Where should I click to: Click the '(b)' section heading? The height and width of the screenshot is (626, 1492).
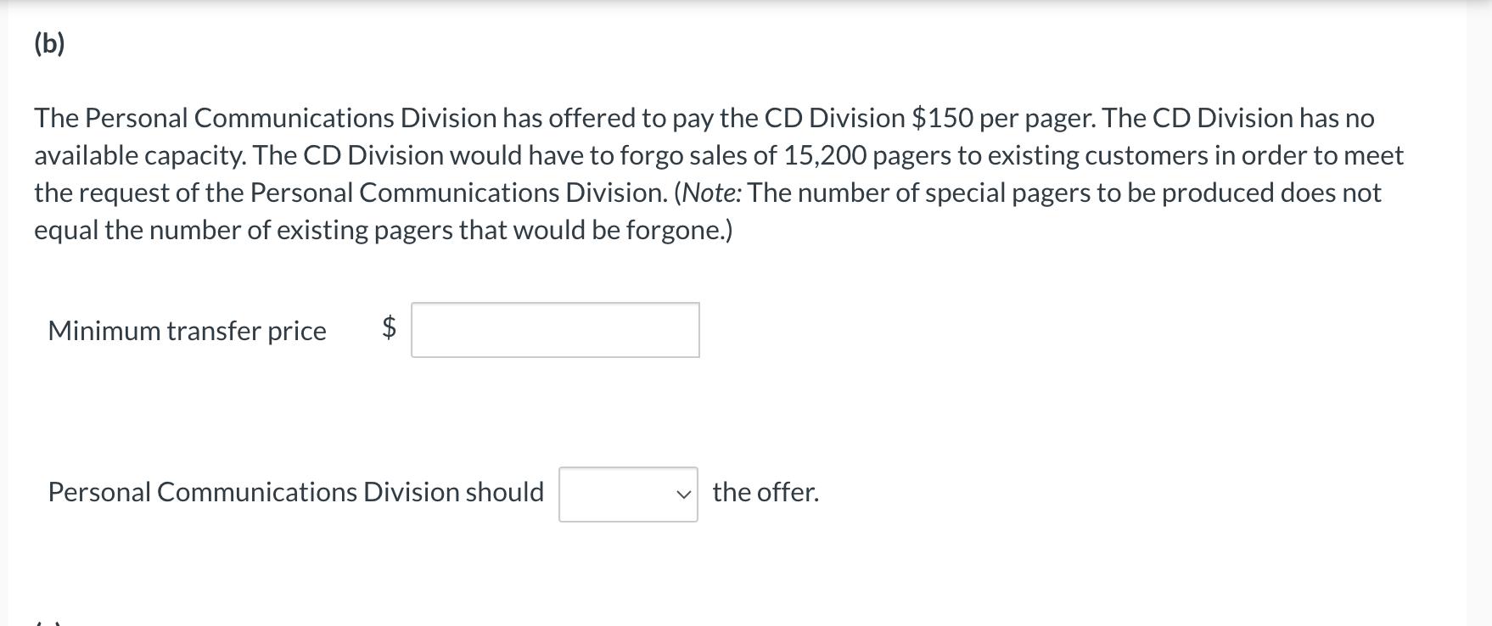[47, 42]
